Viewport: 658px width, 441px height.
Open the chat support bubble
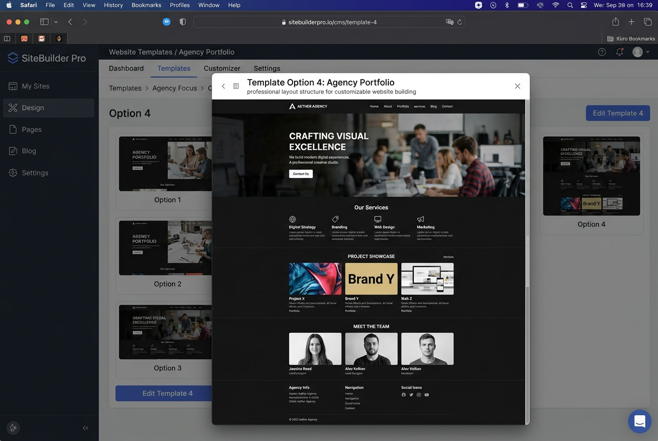point(640,421)
